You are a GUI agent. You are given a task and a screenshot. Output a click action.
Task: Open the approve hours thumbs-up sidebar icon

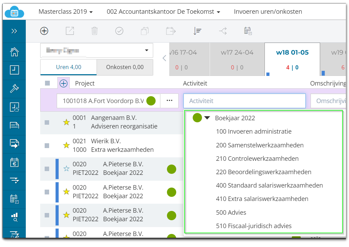click(x=14, y=107)
